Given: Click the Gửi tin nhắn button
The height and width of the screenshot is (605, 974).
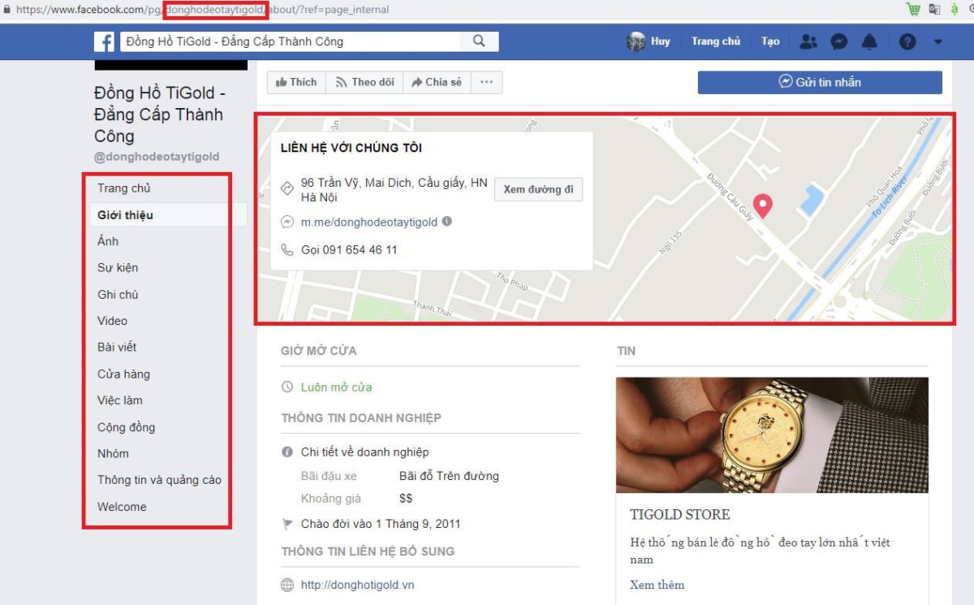Looking at the screenshot, I should 820,82.
